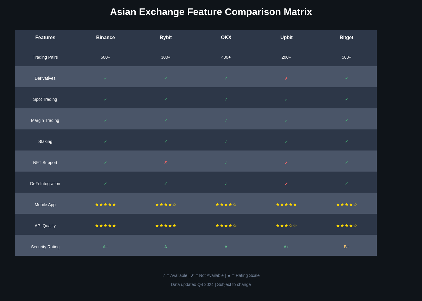Screen dimensions: 422x301
Task: Click the Upbit Spot Trading checkmark
Action: point(286,99)
